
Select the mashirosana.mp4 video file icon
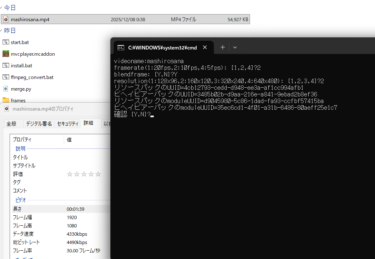(x=6, y=19)
